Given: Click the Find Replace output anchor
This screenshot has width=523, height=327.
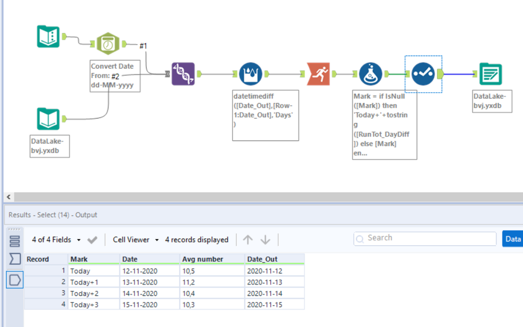Looking at the screenshot, I should (199, 74).
